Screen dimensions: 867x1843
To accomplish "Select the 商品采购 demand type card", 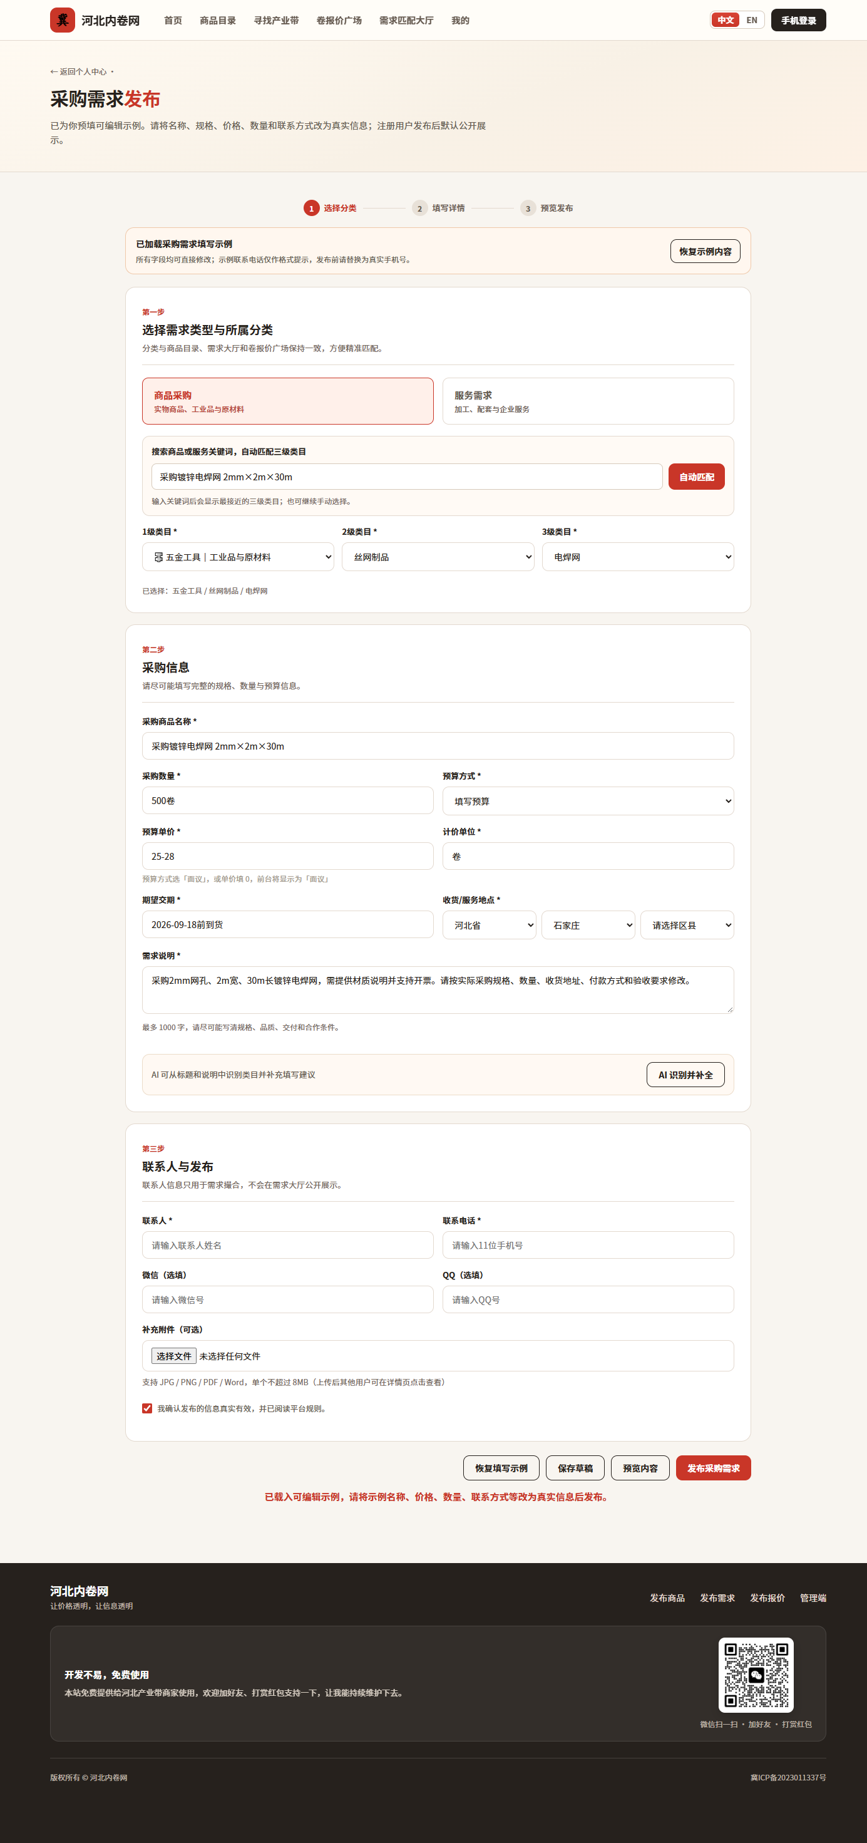I will [287, 401].
